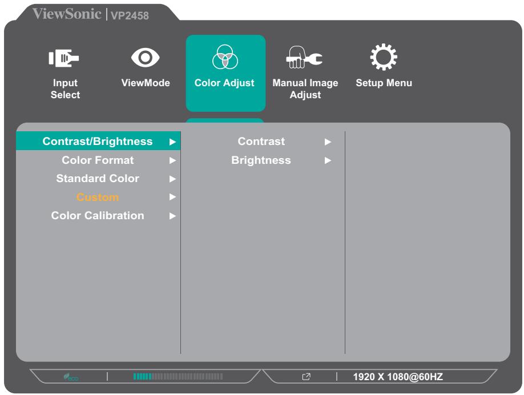Select the Contrast setting

coord(261,142)
